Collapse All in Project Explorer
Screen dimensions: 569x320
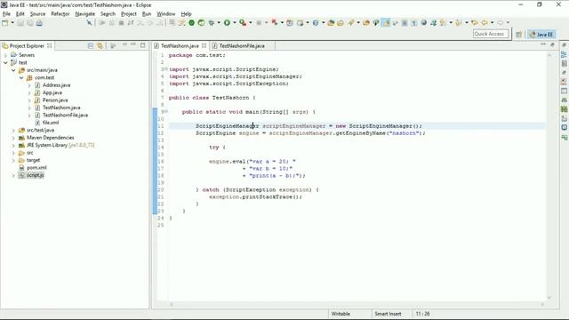pyautogui.click(x=91, y=45)
